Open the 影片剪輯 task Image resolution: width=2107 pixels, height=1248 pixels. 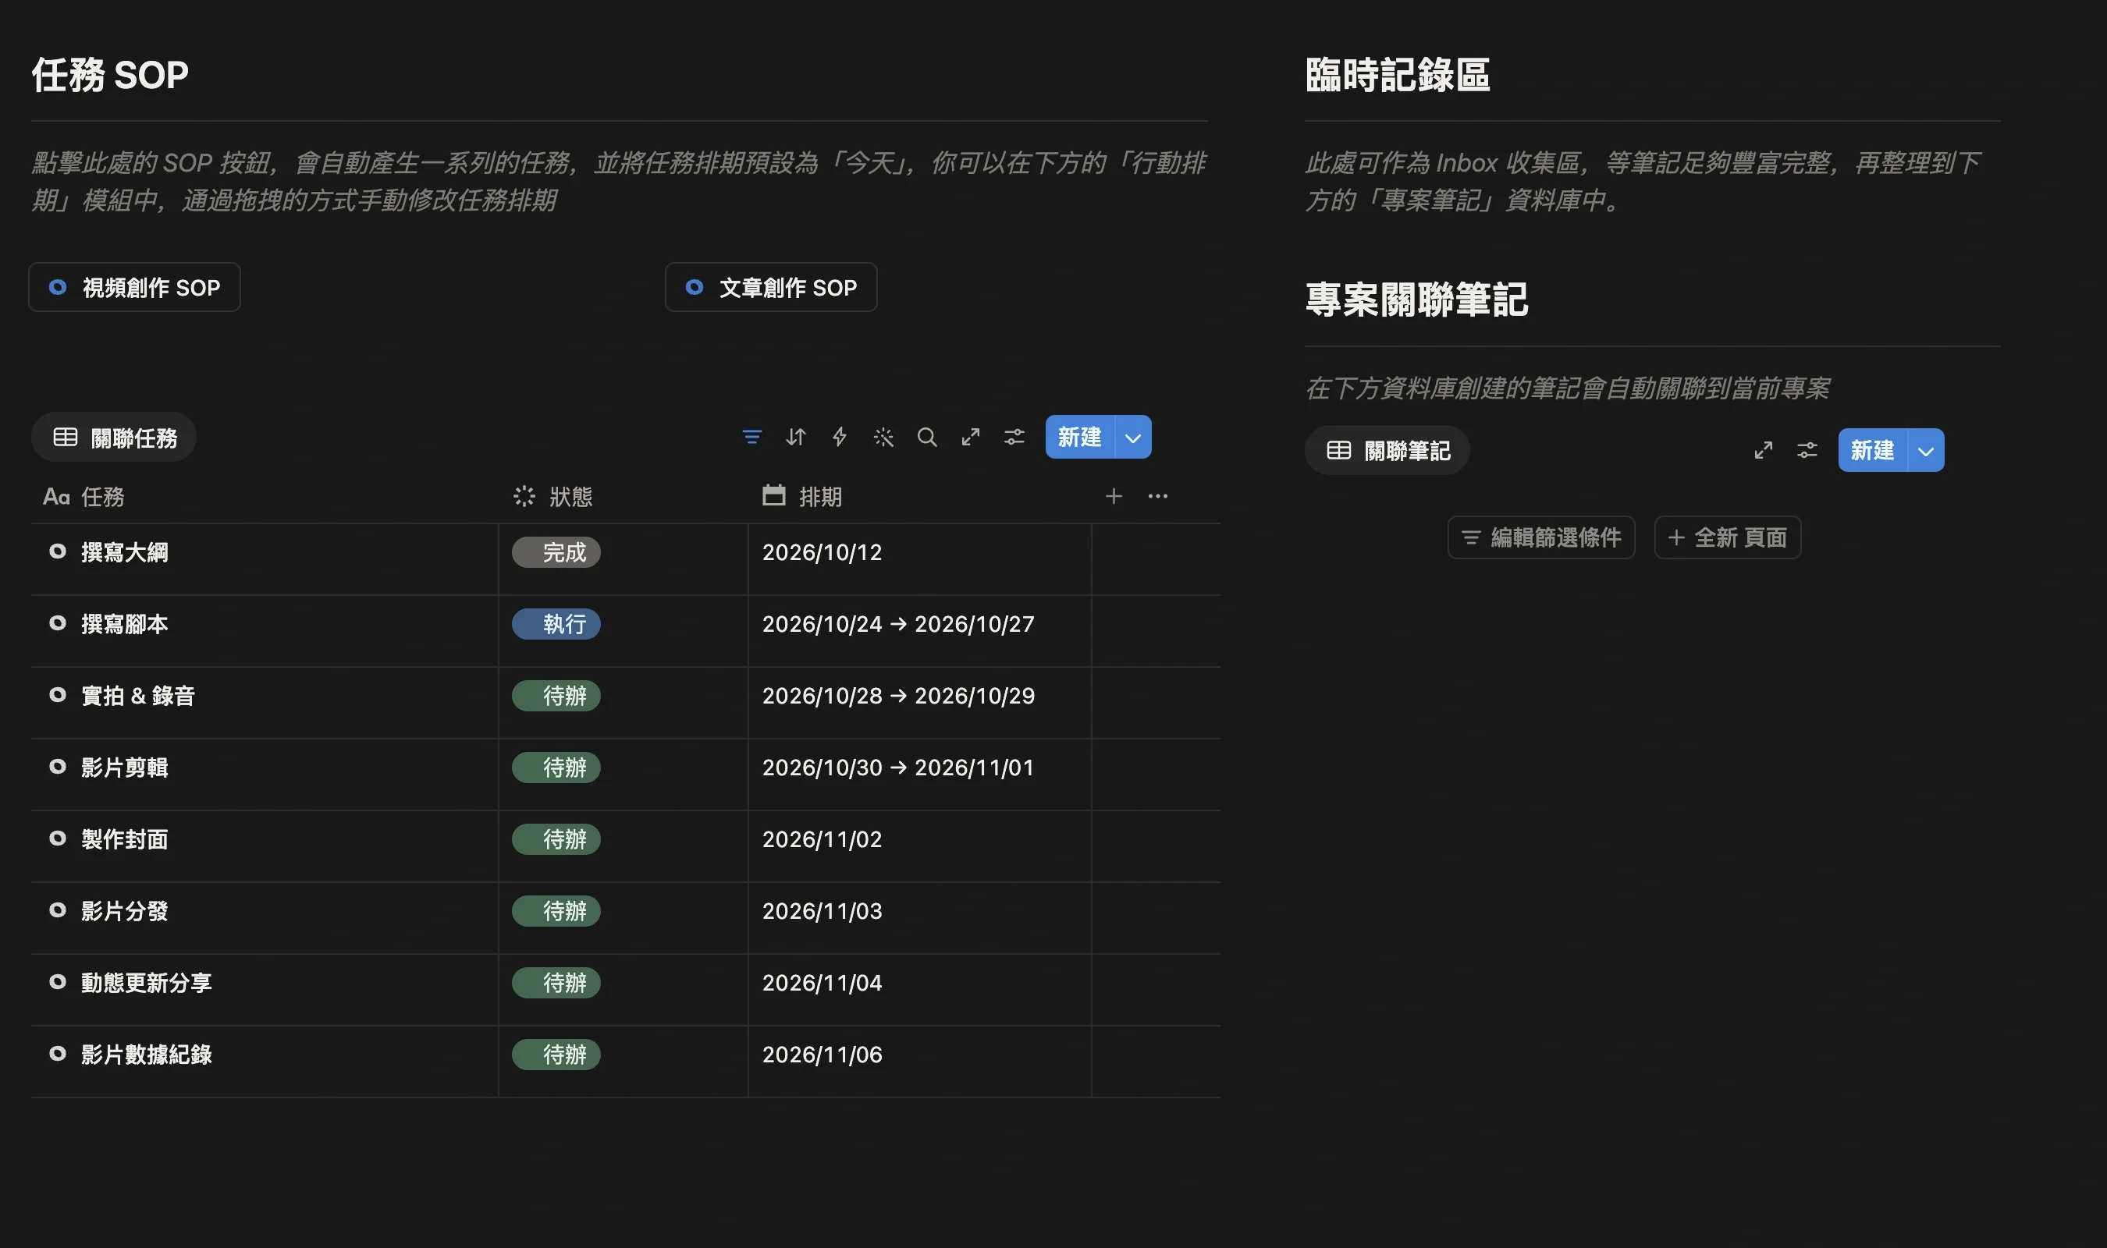coord(125,768)
